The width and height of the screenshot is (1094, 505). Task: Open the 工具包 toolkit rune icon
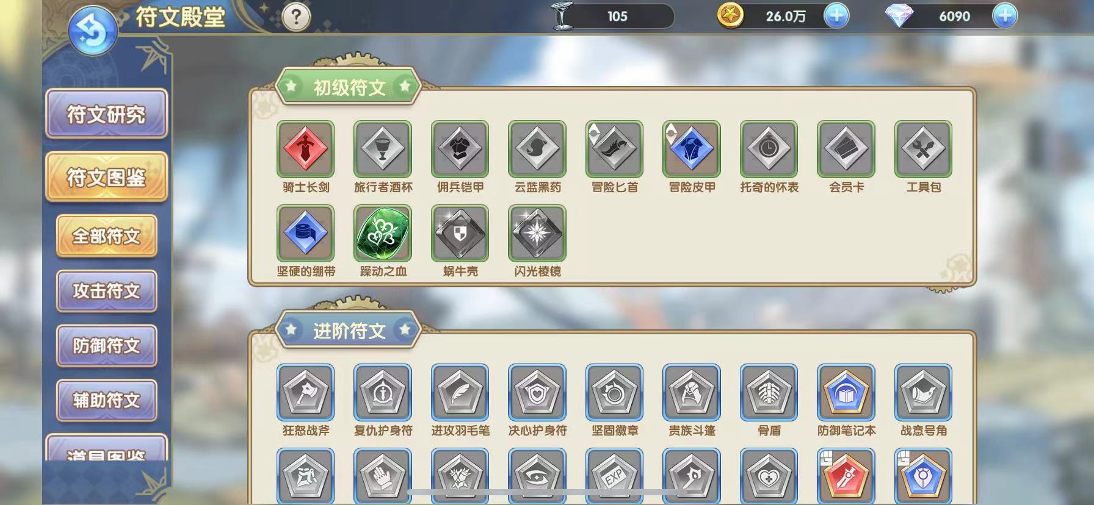coord(923,149)
